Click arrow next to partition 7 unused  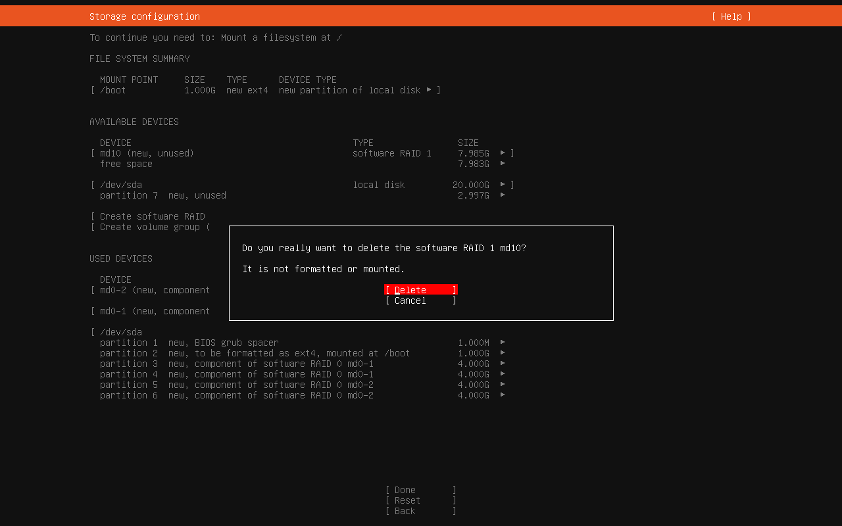click(503, 195)
